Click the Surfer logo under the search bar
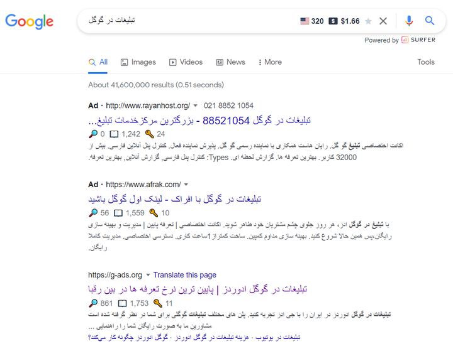The height and width of the screenshot is (356, 453). [418, 40]
